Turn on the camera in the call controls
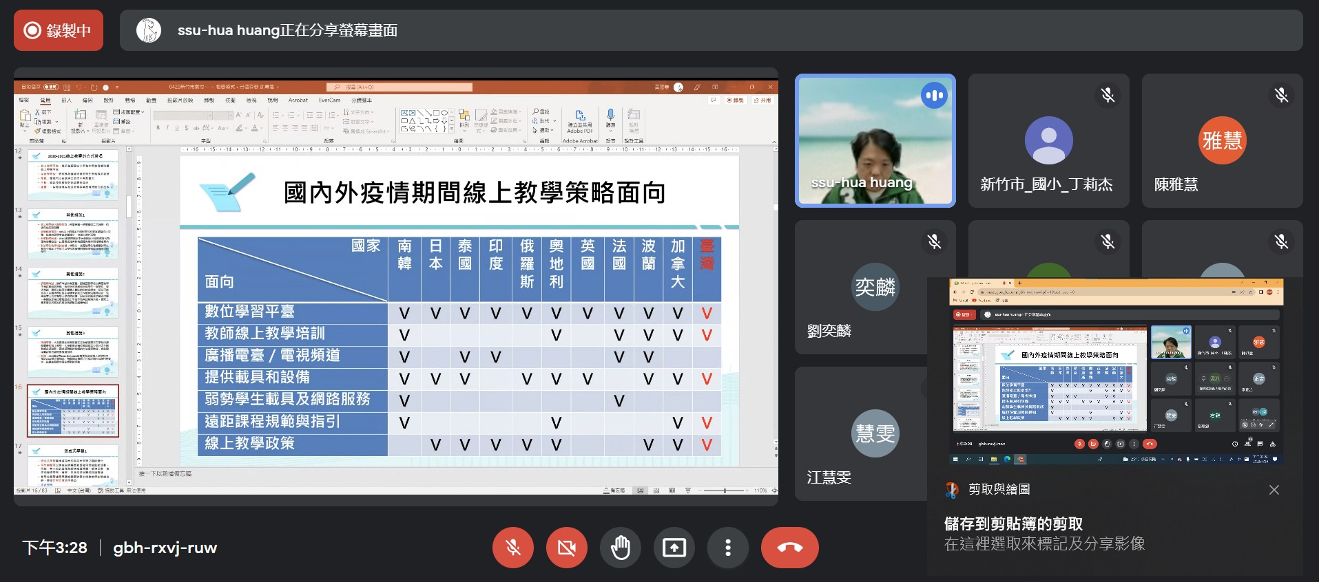The height and width of the screenshot is (582, 1319). [566, 548]
